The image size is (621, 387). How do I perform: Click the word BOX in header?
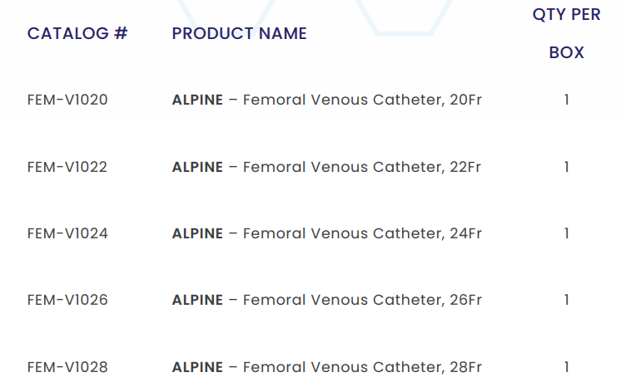[567, 52]
